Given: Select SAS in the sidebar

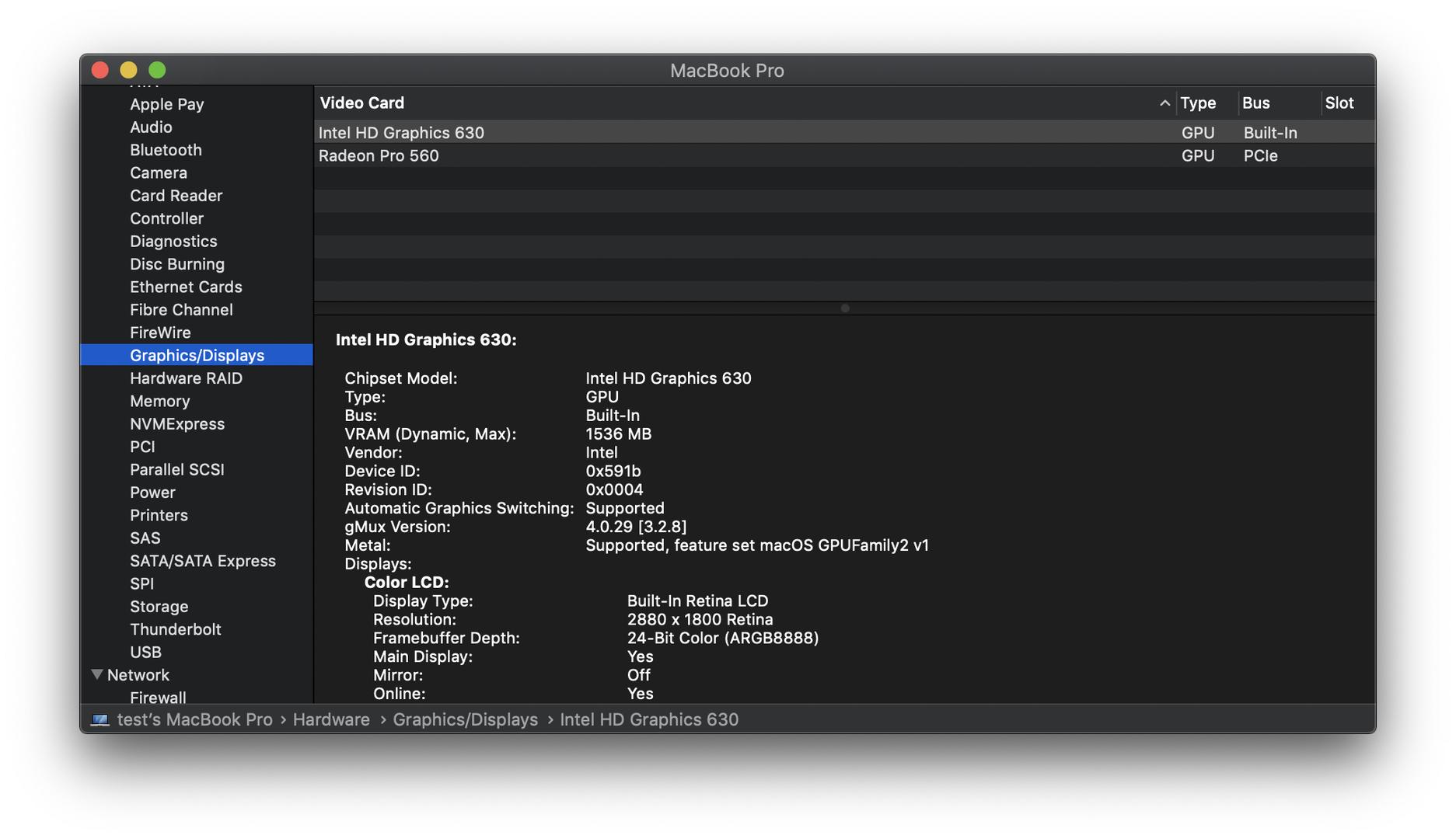Looking at the screenshot, I should pos(145,538).
